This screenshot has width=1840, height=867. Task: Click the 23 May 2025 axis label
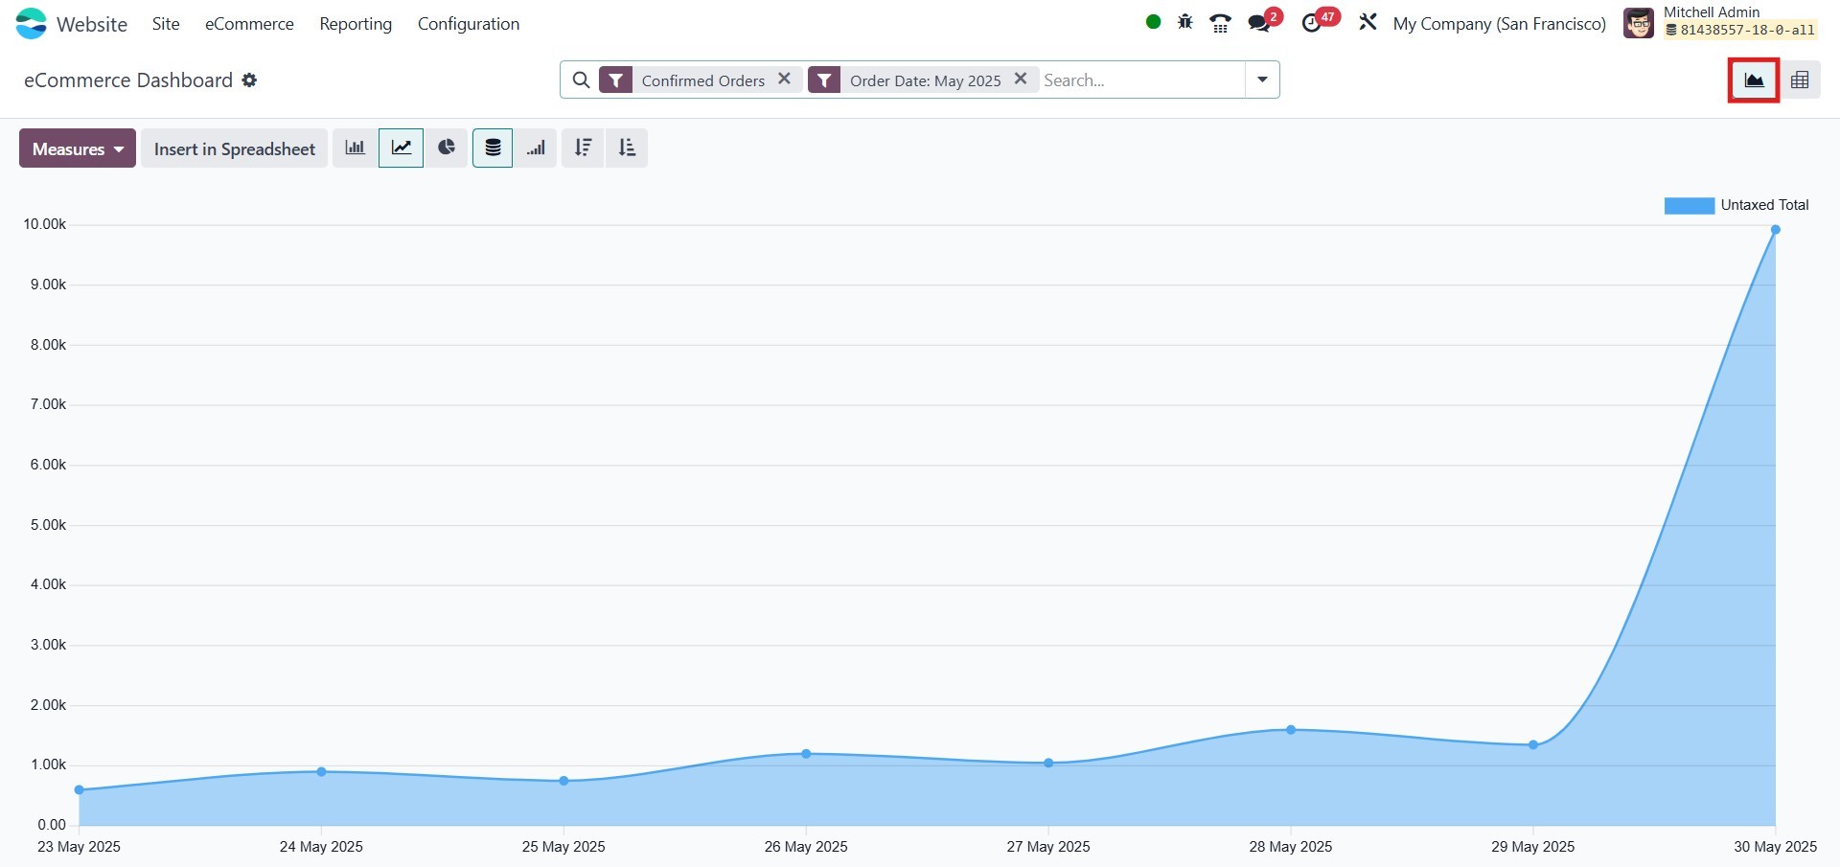coord(79,847)
